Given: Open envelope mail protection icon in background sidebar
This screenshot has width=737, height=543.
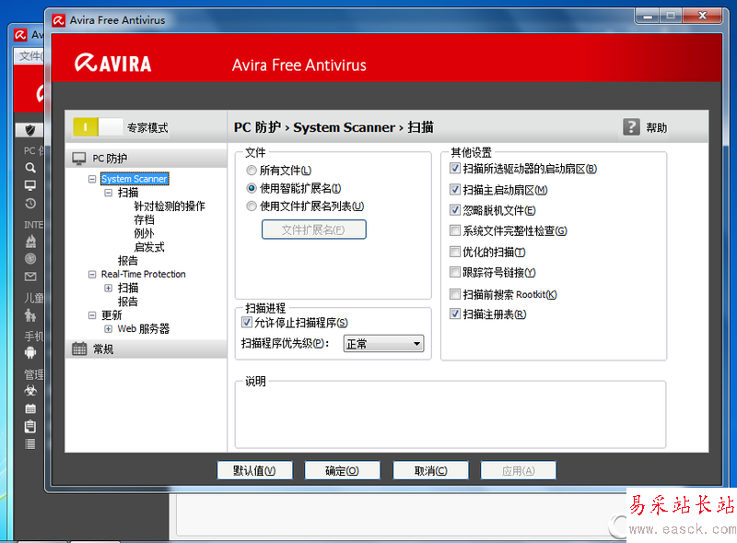Looking at the screenshot, I should coord(30,277).
